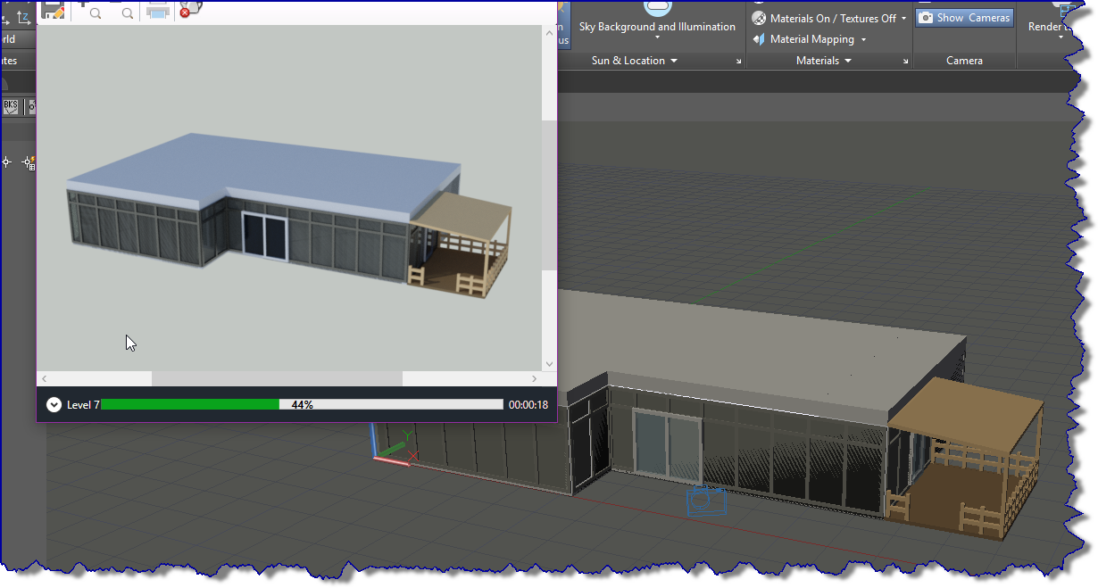Click the render window vertical scroll down arrow
Image resolution: width=1098 pixels, height=588 pixels.
click(549, 364)
